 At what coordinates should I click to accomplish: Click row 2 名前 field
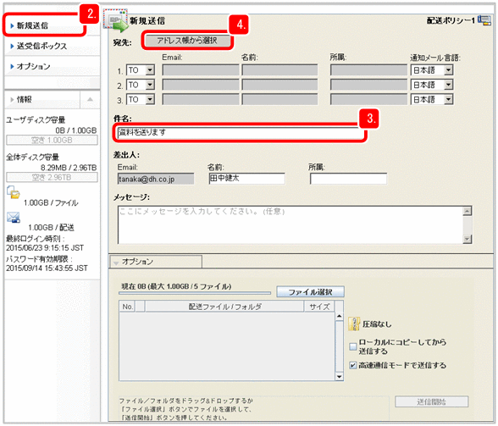[279, 85]
